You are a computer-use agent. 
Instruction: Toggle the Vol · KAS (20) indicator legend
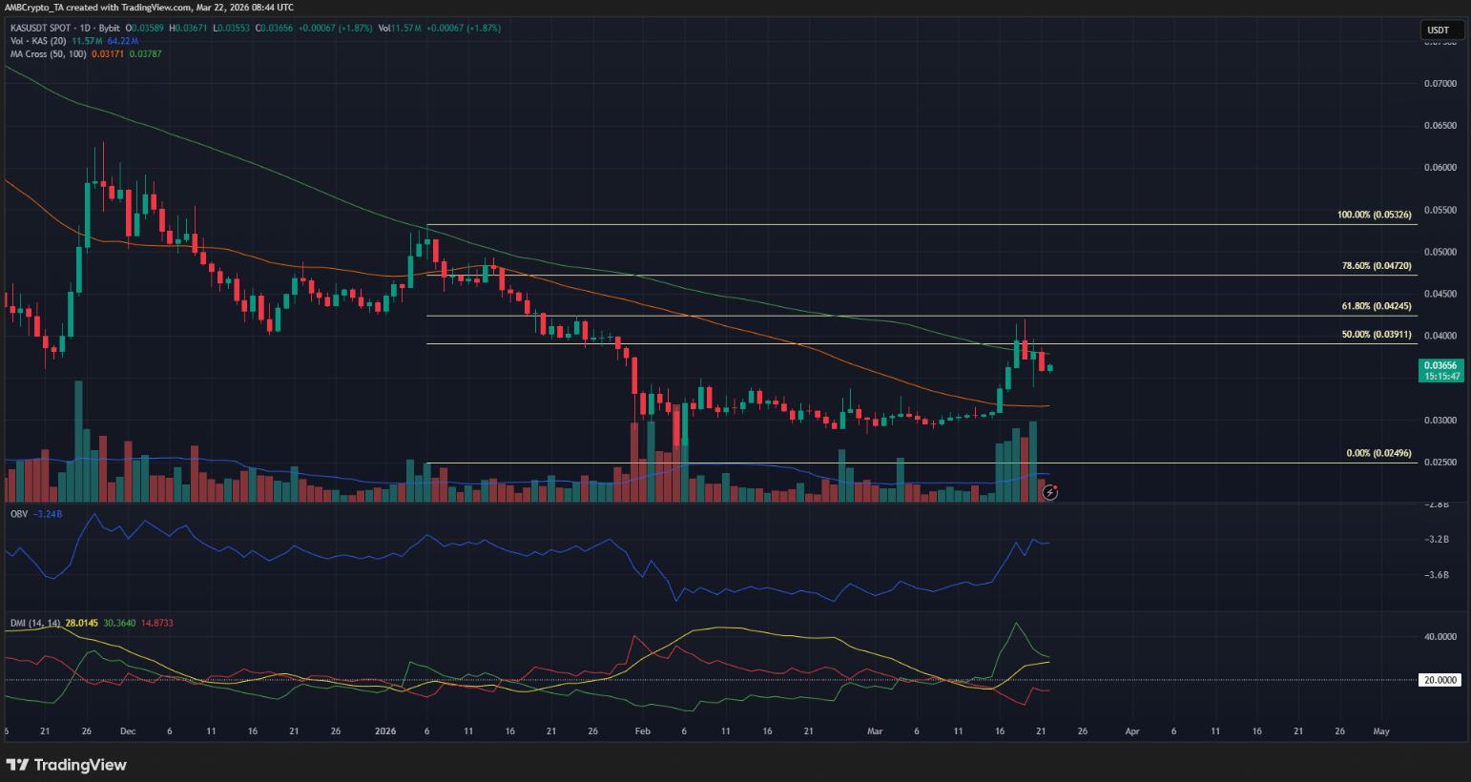pos(38,41)
